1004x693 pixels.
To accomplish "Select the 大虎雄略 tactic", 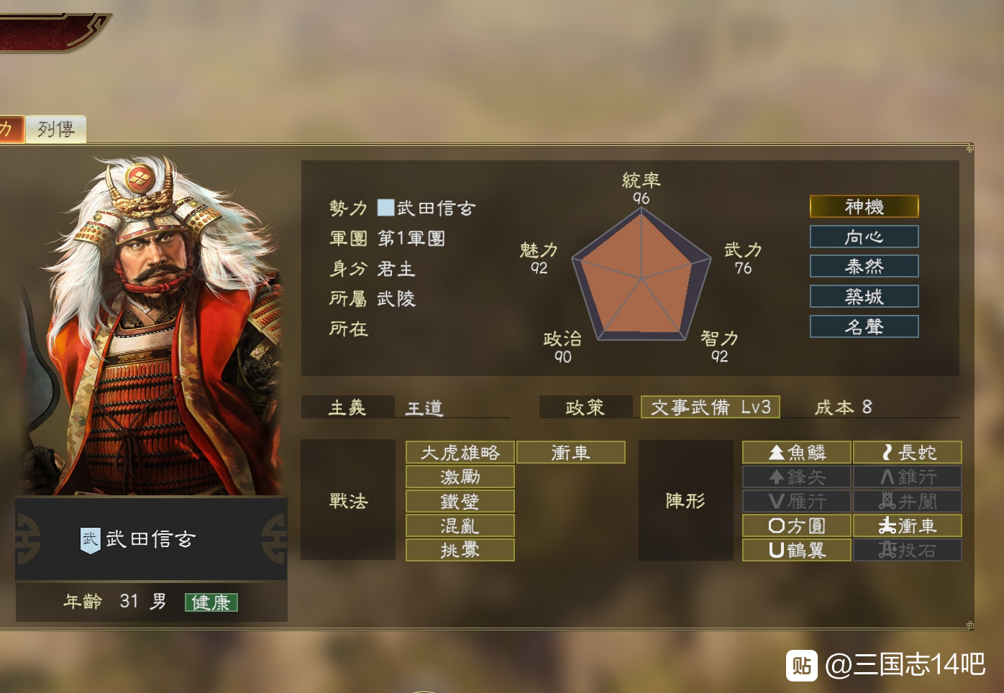I will point(460,453).
